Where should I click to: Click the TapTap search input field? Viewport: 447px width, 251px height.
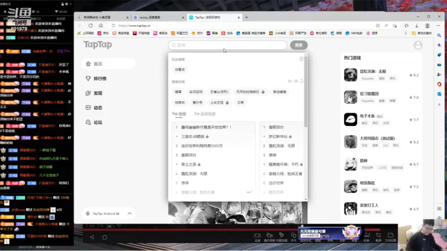(227, 45)
